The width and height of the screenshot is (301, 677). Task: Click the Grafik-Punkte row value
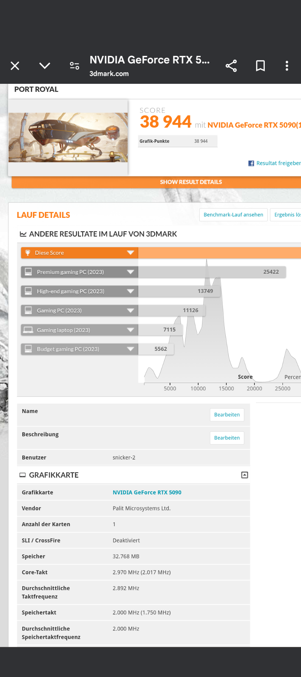[201, 141]
